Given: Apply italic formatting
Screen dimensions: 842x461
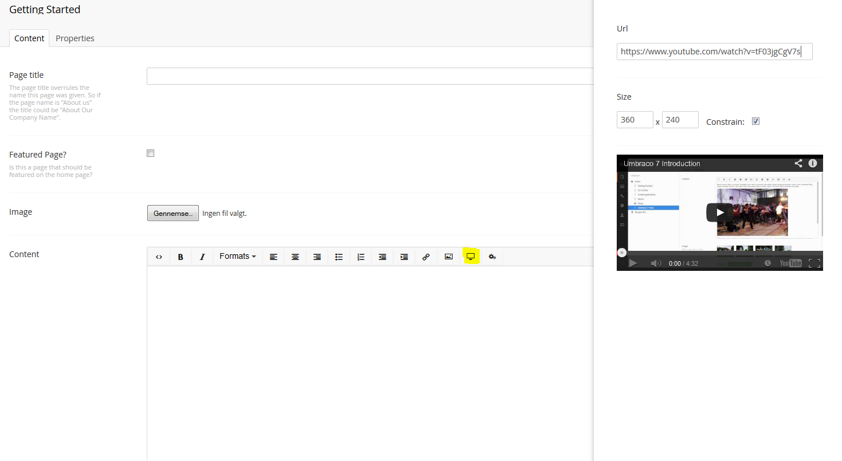Looking at the screenshot, I should pos(202,257).
